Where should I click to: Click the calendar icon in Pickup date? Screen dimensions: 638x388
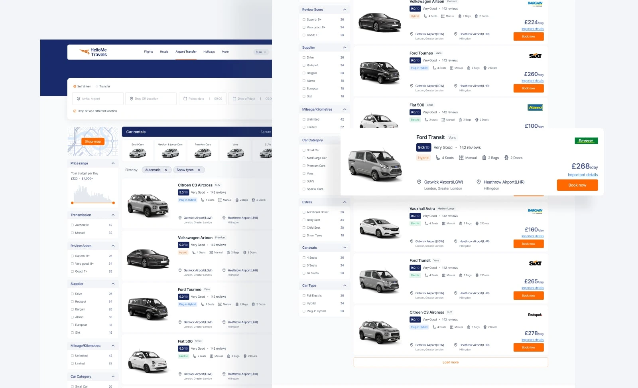[x=185, y=99]
